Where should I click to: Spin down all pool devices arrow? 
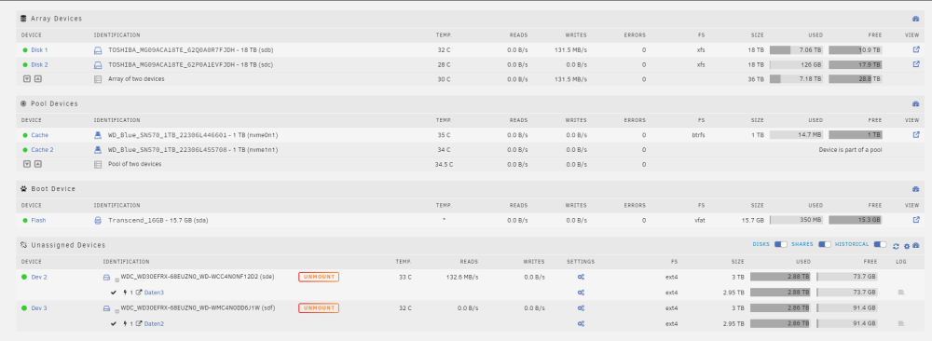[x=27, y=164]
